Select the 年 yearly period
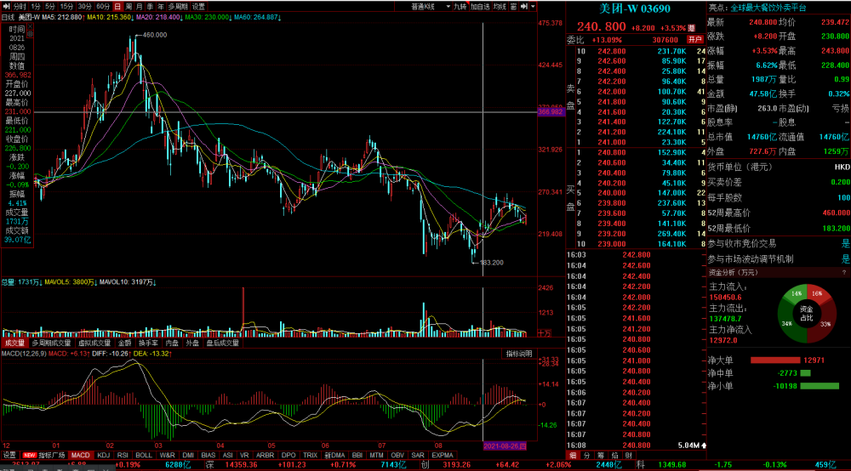Image resolution: width=851 pixels, height=471 pixels. [161, 7]
